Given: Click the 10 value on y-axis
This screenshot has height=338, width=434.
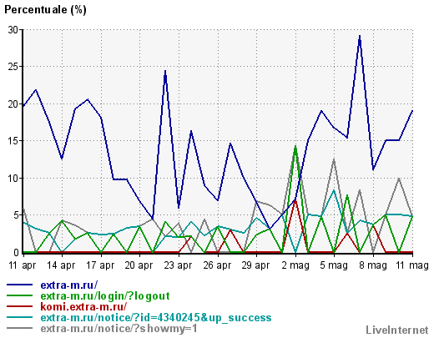Looking at the screenshot, I should pos(13,178).
